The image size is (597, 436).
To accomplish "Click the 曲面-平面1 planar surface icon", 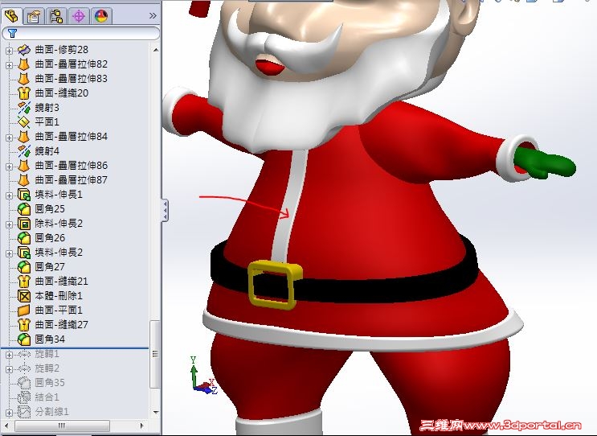I will click(24, 311).
